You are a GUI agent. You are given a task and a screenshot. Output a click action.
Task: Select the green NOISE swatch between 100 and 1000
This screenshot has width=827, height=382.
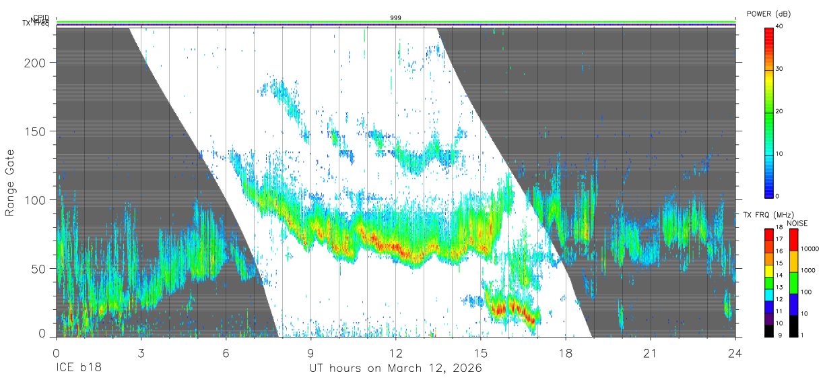pos(794,282)
